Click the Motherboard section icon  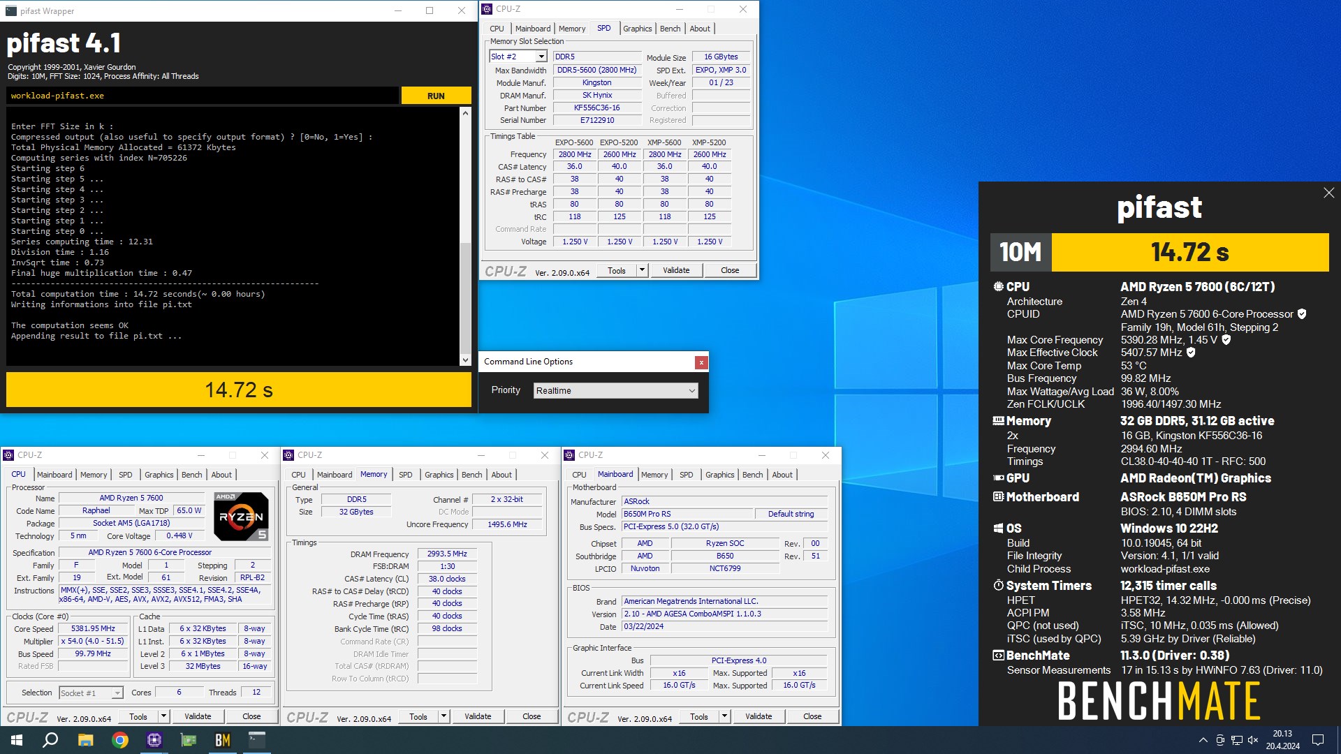(x=998, y=497)
